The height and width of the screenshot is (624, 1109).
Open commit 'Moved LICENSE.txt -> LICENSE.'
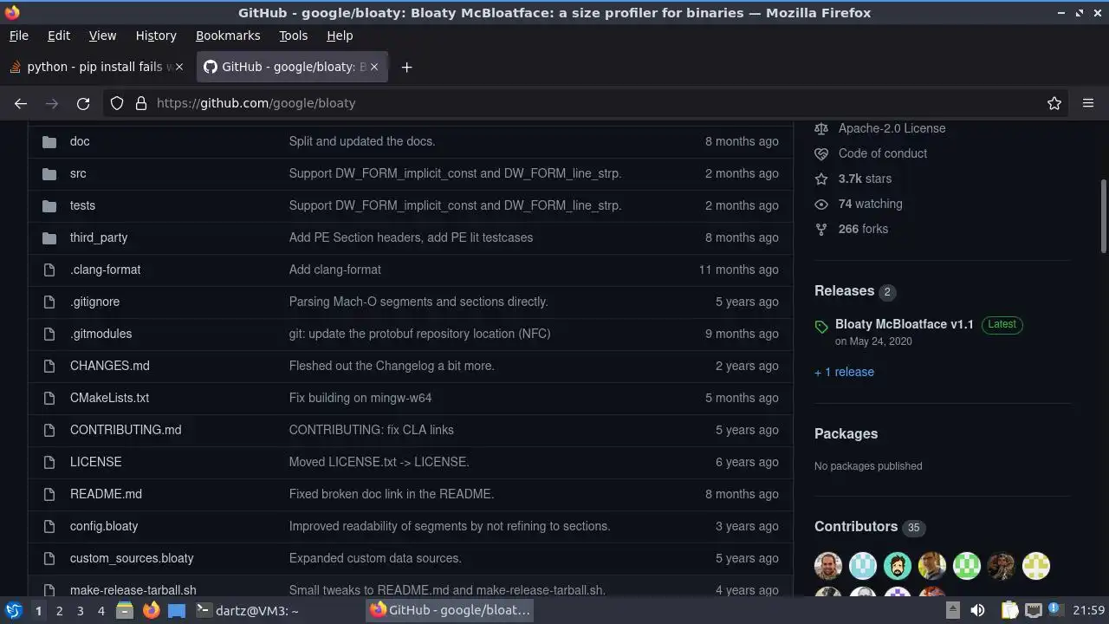pyautogui.click(x=379, y=462)
